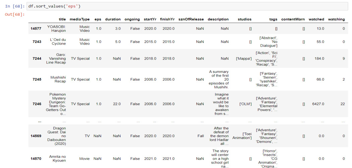Click row index 14570
Viewport: 352px width, 168px height.
[36, 159]
